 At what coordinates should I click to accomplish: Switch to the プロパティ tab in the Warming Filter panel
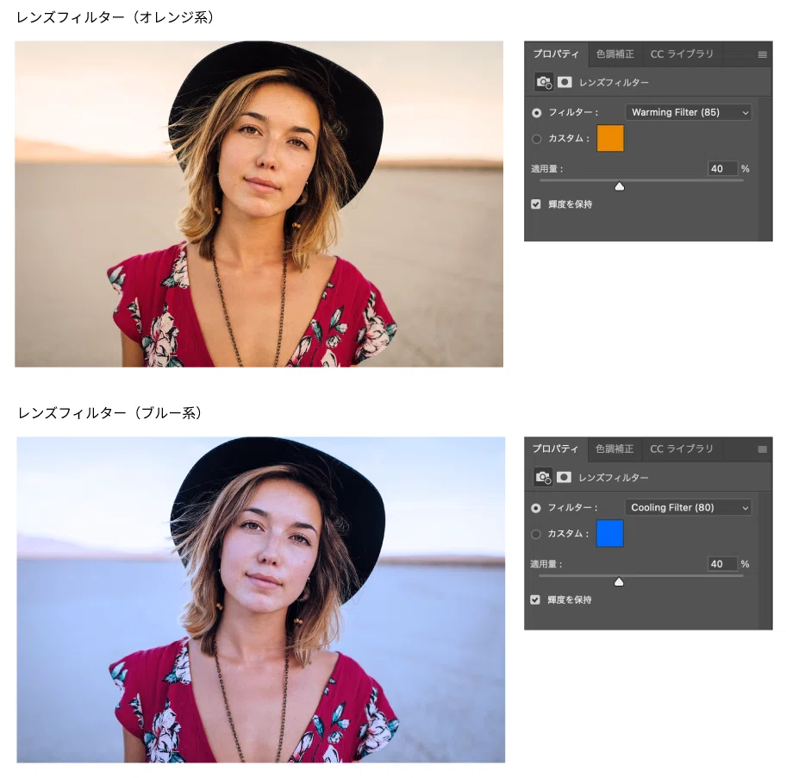556,54
